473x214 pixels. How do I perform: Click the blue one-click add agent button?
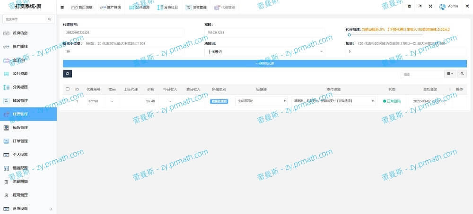pyautogui.click(x=264, y=64)
